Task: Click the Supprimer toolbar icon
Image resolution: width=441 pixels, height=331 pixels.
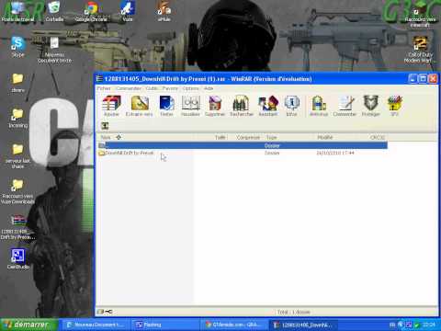Action: pyautogui.click(x=215, y=106)
